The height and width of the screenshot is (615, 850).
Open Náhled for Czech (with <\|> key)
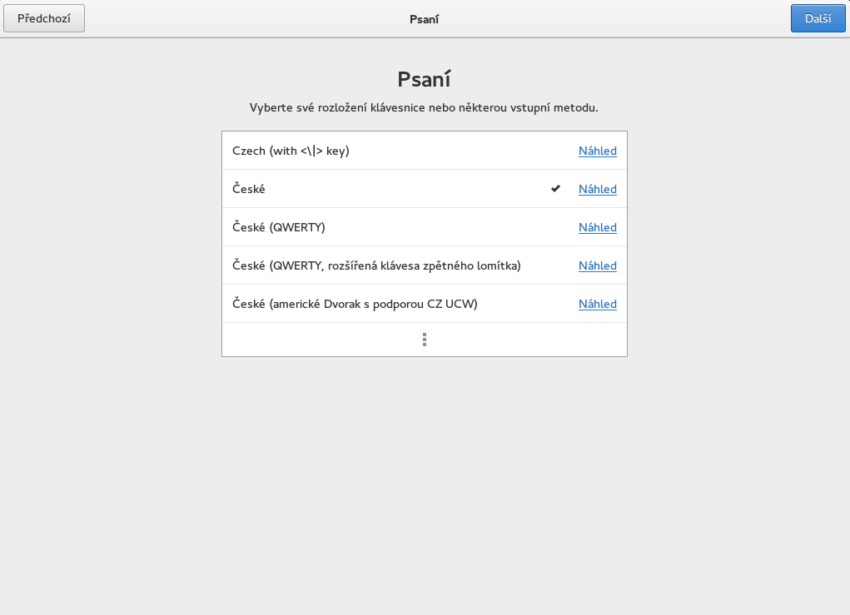pos(598,151)
